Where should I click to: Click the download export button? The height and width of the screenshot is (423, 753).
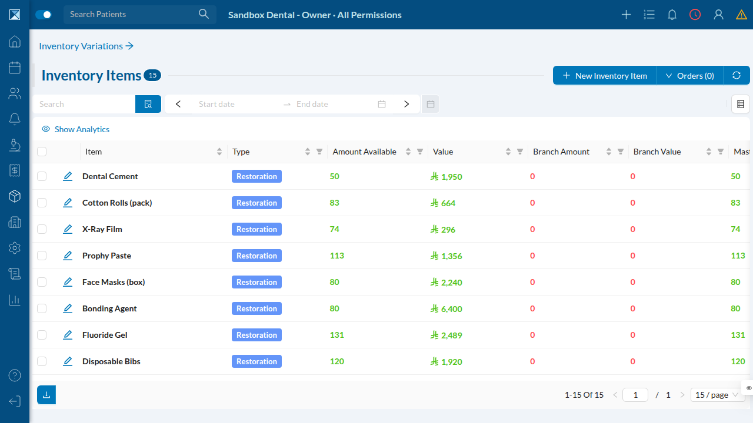click(x=46, y=395)
